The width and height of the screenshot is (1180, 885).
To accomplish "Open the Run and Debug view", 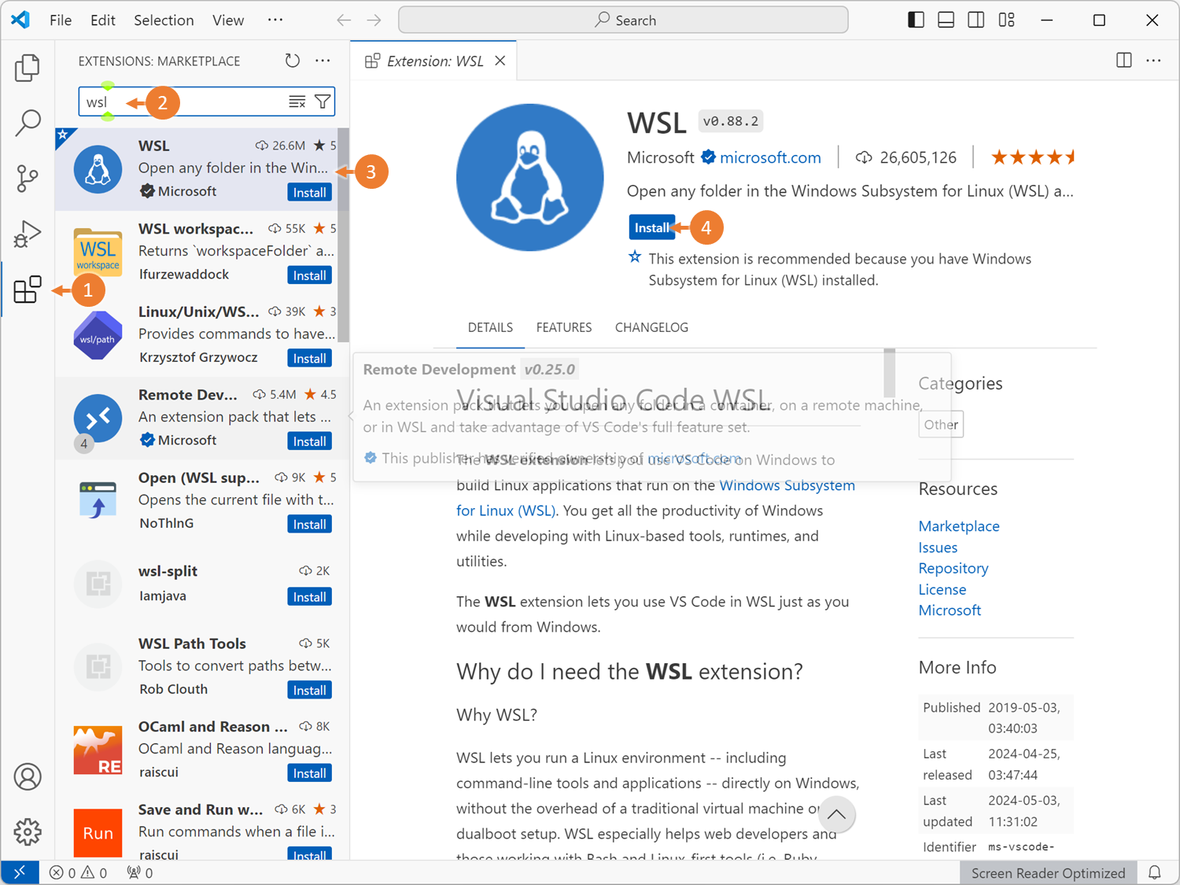I will click(x=28, y=234).
